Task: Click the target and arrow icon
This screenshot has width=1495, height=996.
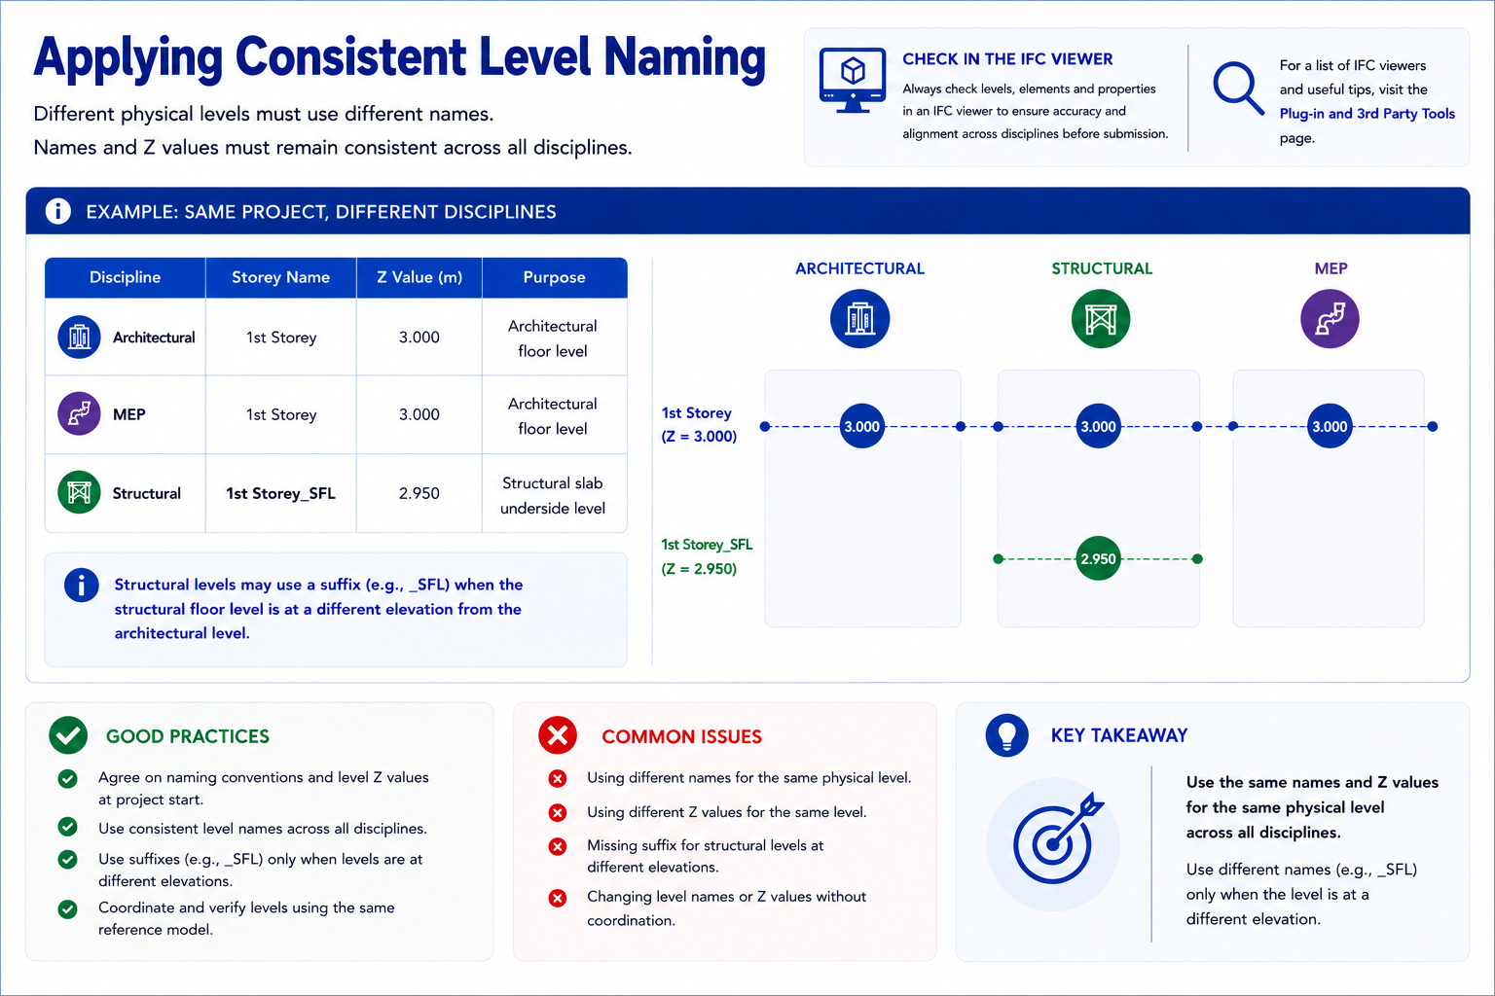Action: [1057, 839]
